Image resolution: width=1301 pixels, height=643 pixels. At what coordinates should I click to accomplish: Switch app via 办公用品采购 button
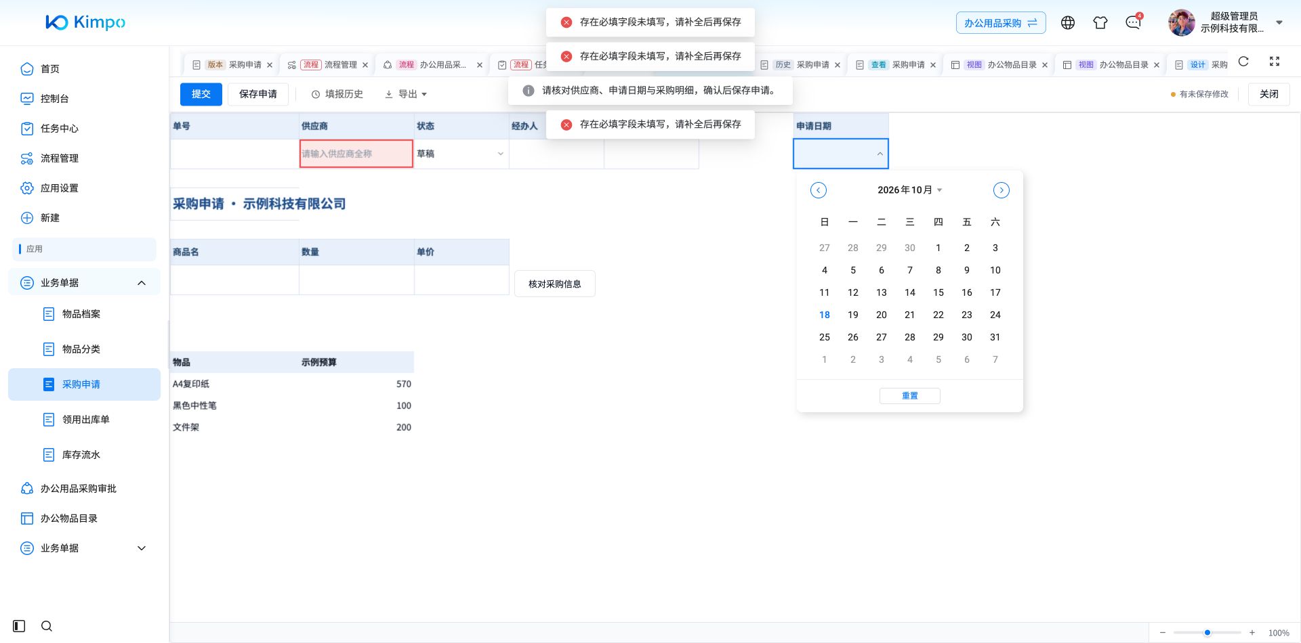1001,23
